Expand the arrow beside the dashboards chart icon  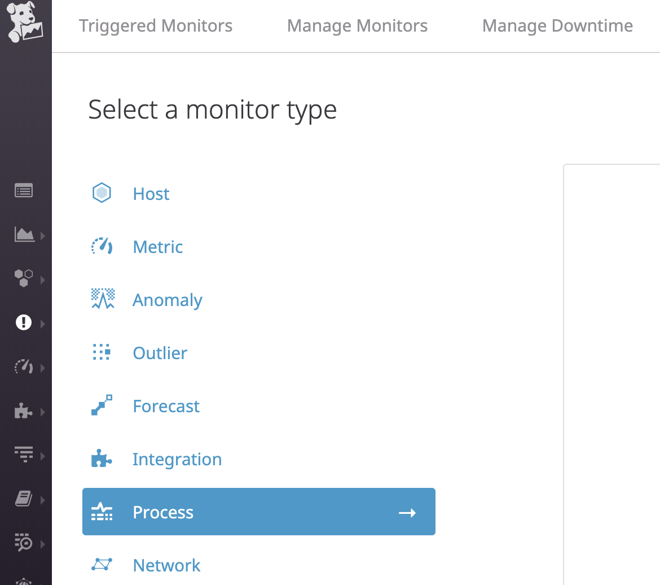[43, 235]
